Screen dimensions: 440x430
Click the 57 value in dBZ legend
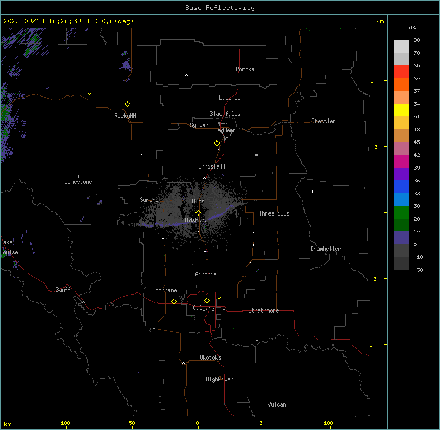tap(417, 91)
